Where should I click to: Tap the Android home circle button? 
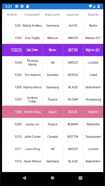click(52, 178)
